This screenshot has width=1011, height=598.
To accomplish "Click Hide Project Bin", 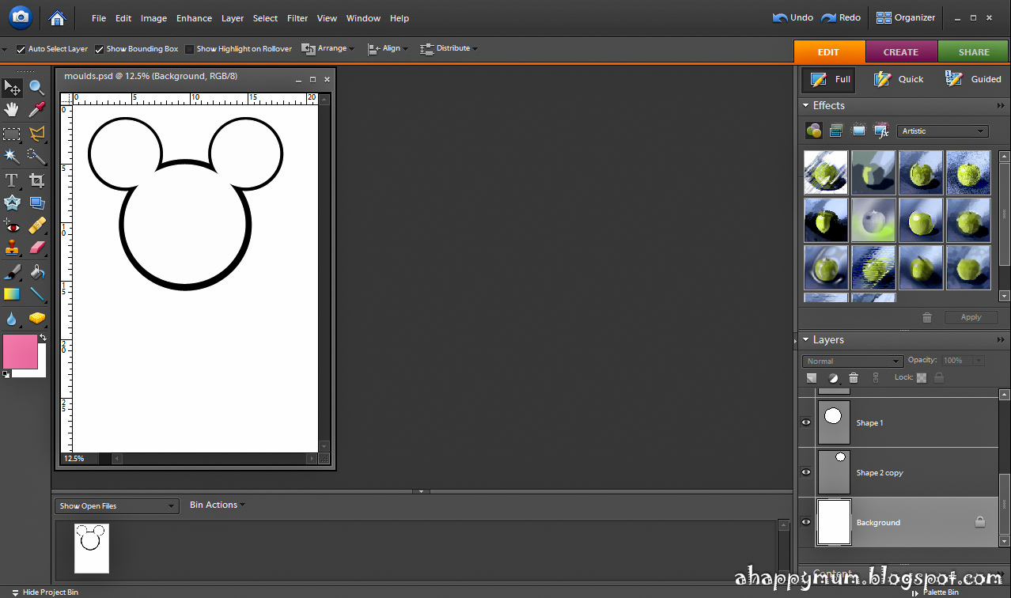I will pos(46,592).
